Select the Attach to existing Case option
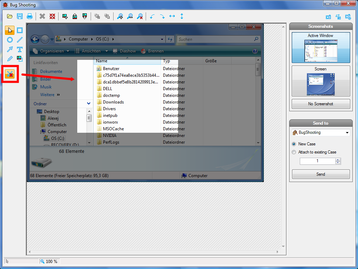Screen dimensions: 358x269 coord(294,152)
